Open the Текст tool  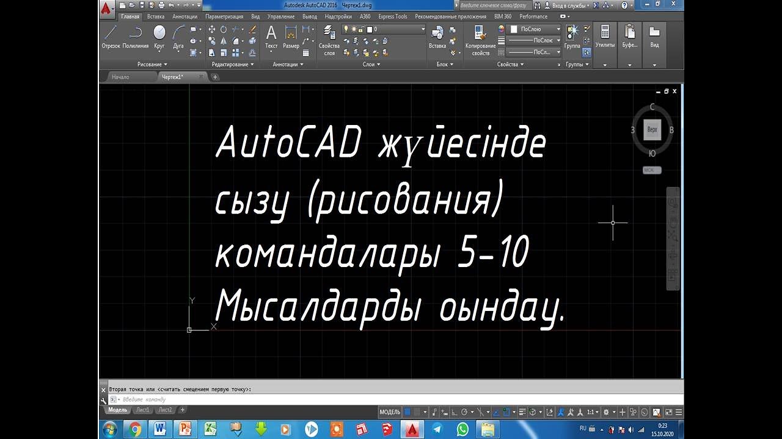point(271,37)
